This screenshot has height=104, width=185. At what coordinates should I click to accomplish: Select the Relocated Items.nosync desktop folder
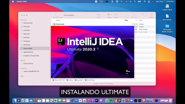167,28
